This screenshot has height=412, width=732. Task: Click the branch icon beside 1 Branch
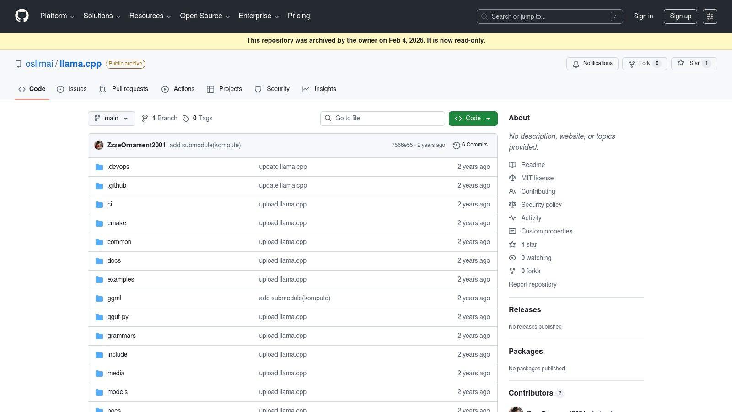point(145,119)
